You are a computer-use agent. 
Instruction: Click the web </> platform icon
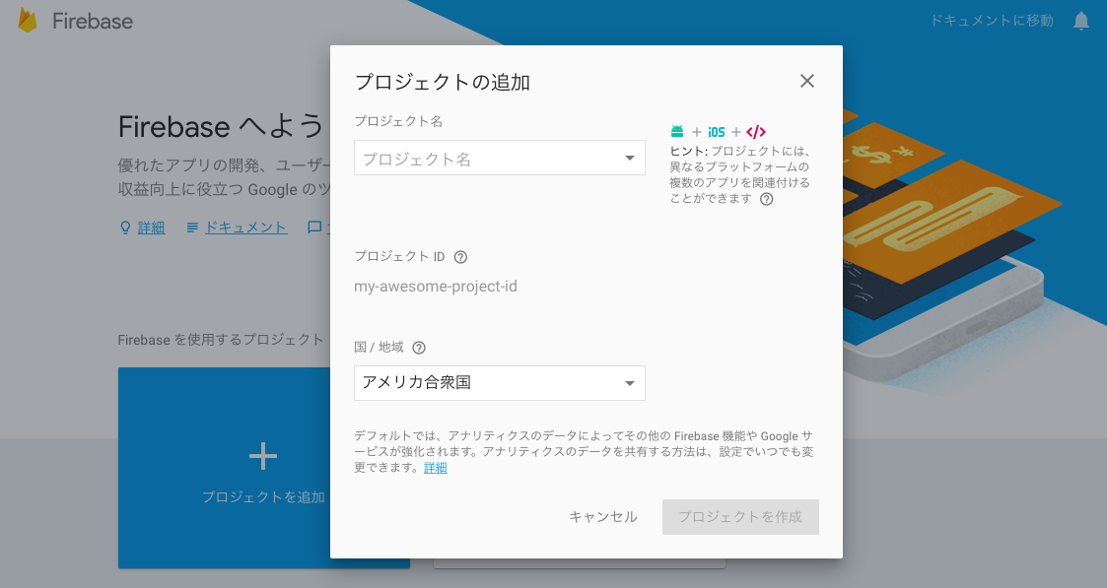point(754,130)
